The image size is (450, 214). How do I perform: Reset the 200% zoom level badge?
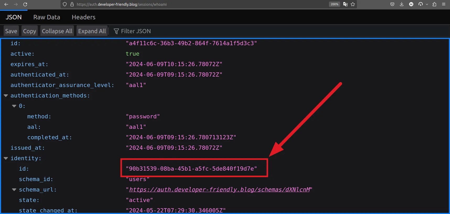[x=334, y=4]
